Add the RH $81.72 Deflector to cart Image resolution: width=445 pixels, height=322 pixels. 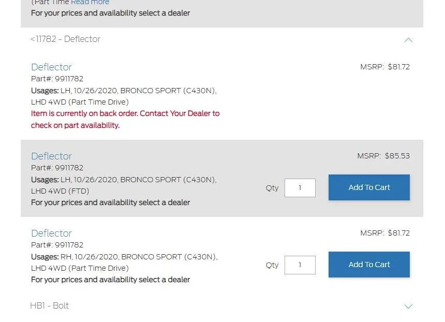coord(369,265)
